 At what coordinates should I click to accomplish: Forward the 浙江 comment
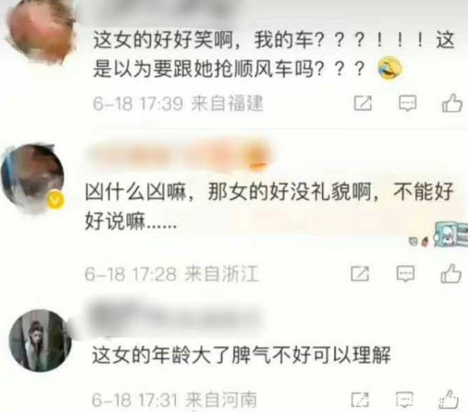click(359, 274)
